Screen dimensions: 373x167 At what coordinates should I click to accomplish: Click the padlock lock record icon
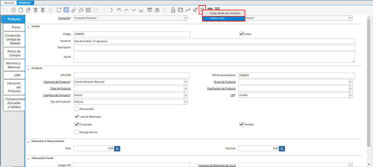click(173, 10)
